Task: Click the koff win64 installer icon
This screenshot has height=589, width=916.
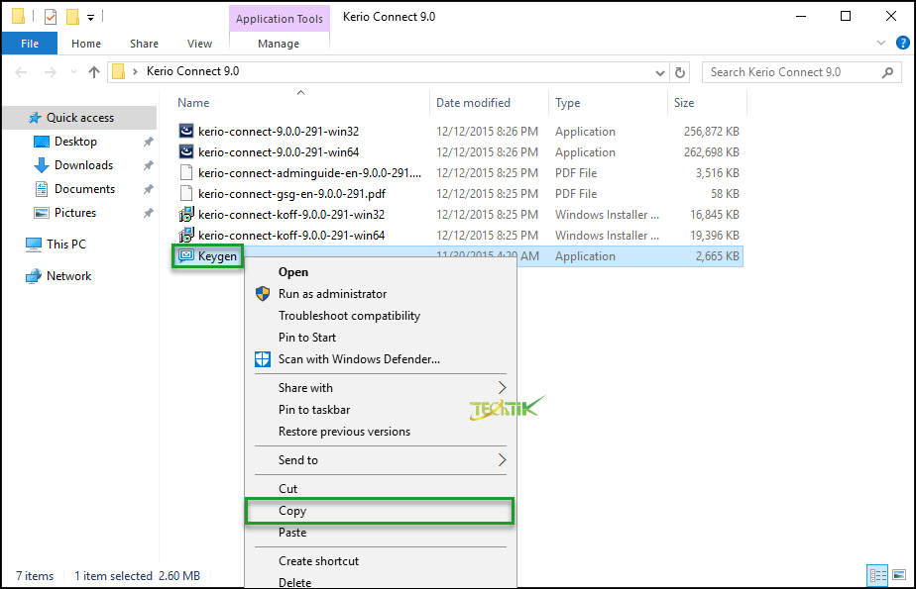Action: (185, 235)
